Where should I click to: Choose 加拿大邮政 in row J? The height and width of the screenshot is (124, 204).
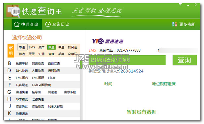tap(55, 107)
